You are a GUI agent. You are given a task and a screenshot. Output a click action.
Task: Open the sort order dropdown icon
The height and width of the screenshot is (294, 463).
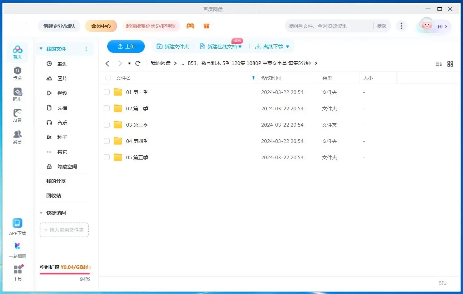pyautogui.click(x=439, y=64)
